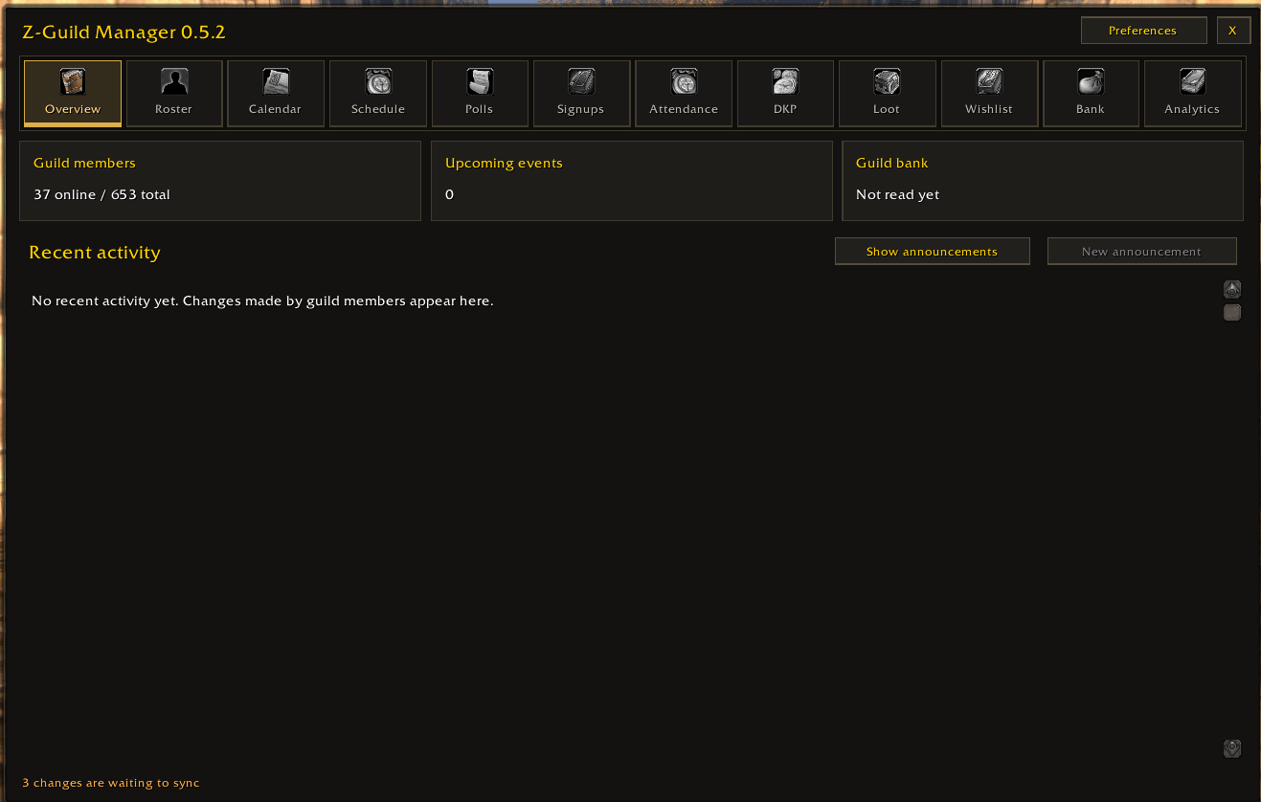The image size is (1261, 802).
Task: Click the activity list scrollbar thumb
Action: (1232, 313)
